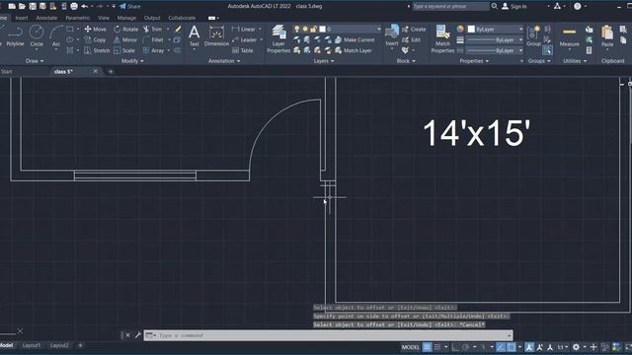
Task: Select the Circle tool
Action: [x=37, y=35]
